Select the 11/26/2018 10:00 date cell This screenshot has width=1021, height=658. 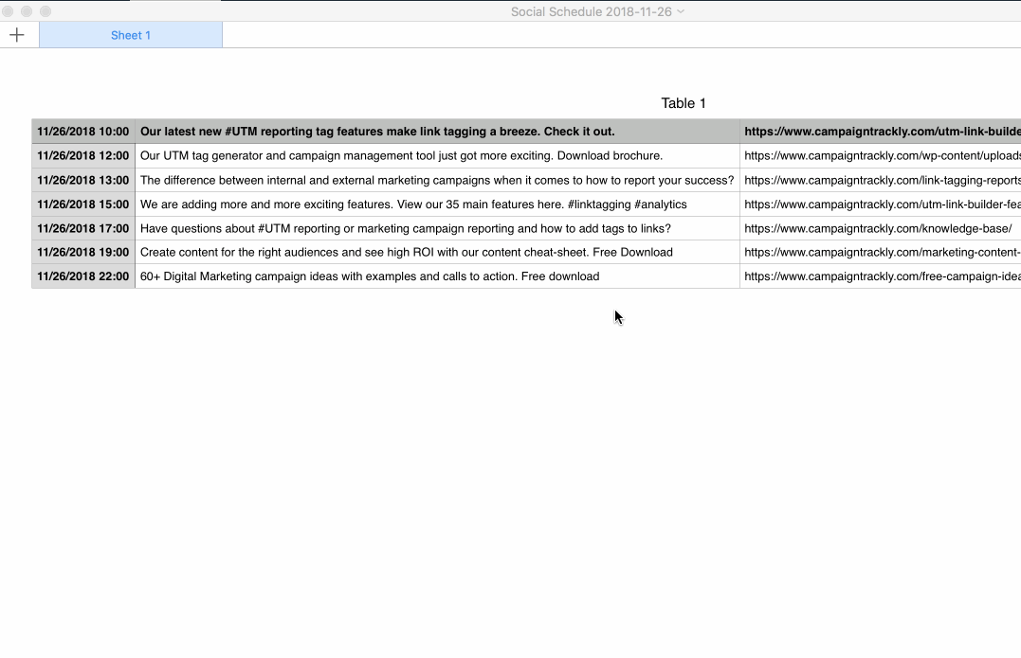click(83, 132)
